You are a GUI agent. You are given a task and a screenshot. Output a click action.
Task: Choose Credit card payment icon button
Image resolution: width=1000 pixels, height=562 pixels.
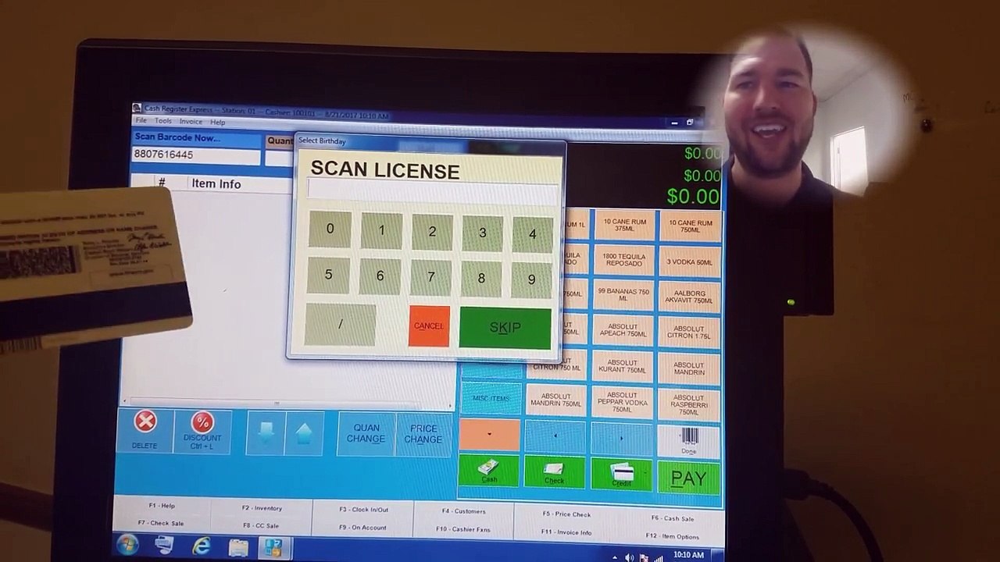click(621, 475)
